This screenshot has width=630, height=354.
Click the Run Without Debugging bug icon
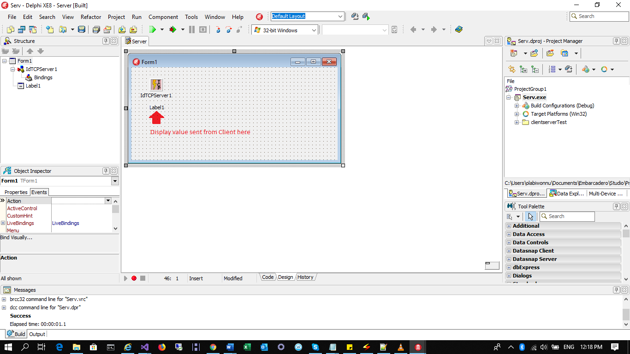tap(173, 29)
